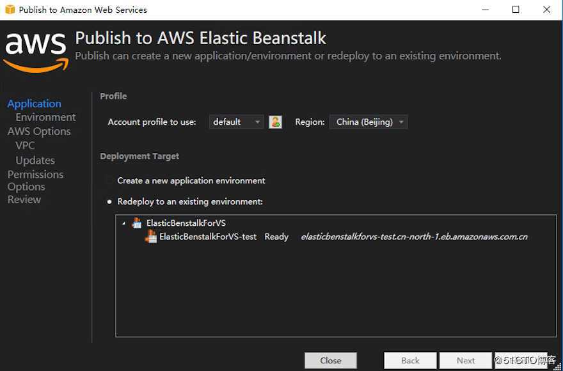
Task: Select the ElasticBenstalkForVS-test environment row
Action: coord(208,237)
